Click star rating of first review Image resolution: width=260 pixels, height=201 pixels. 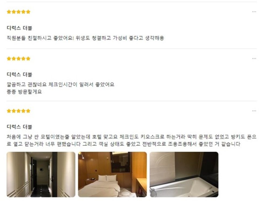coord(19,12)
